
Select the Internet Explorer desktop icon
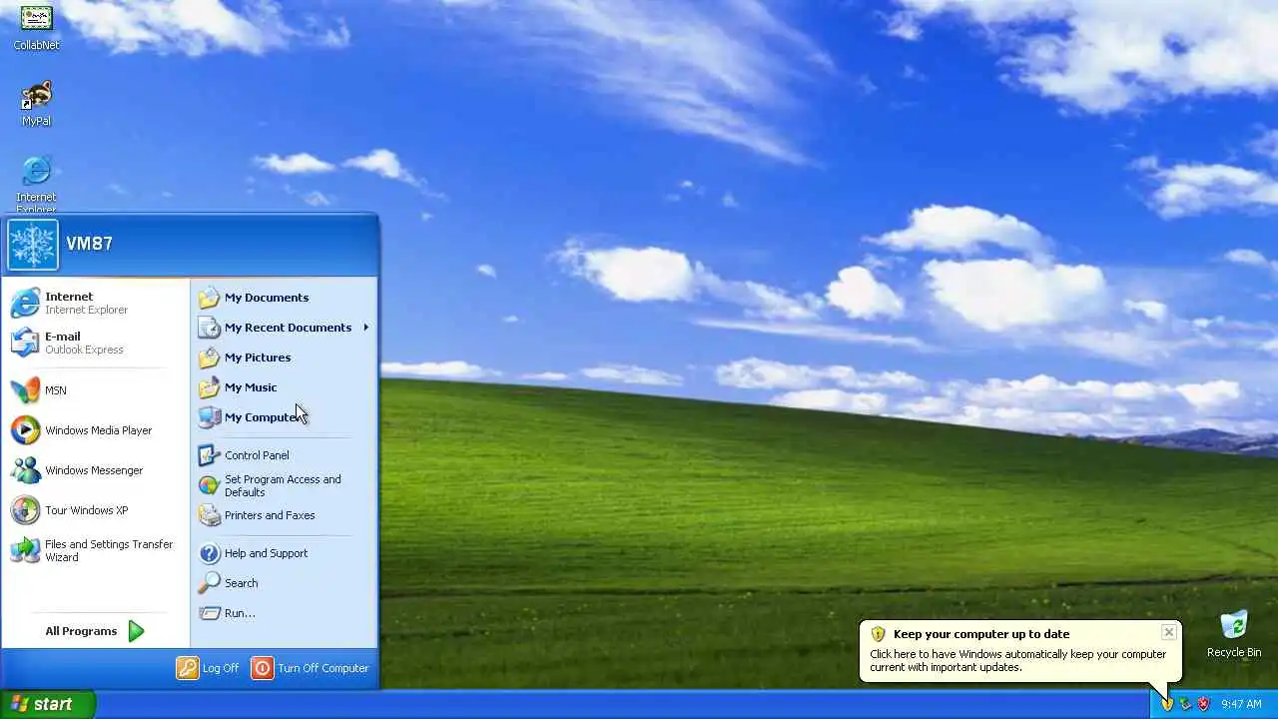pos(36,184)
